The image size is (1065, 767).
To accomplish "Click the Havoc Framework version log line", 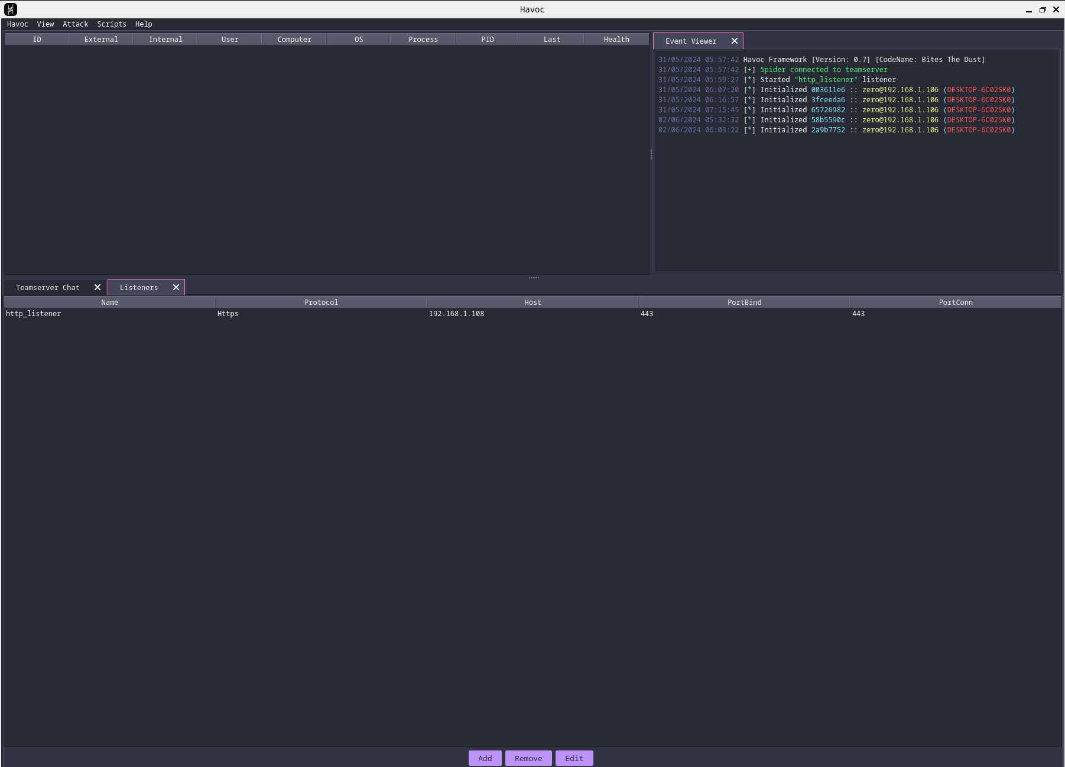I will [822, 60].
